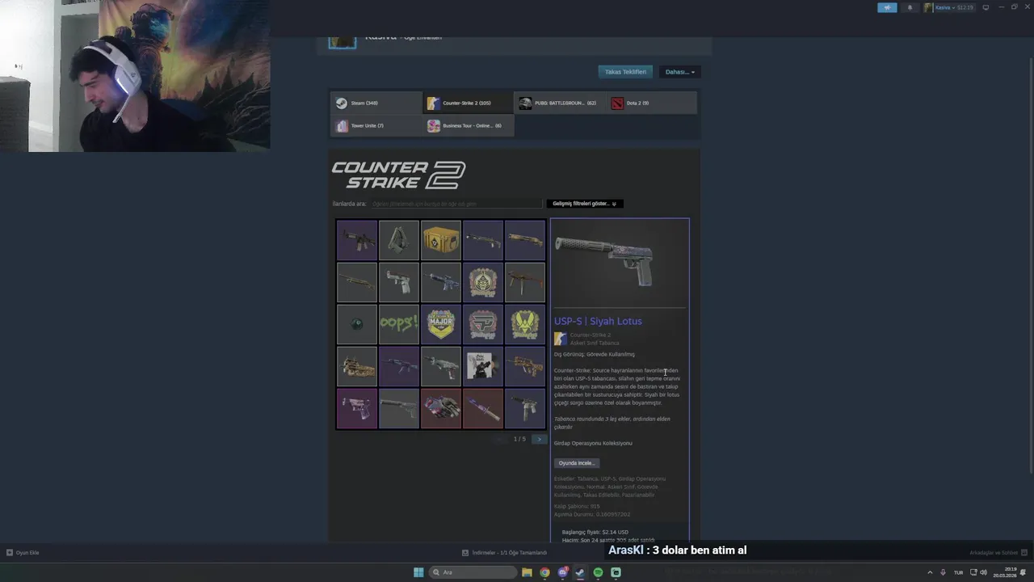This screenshot has height=582, width=1034.
Task: Go to the next inventory page
Action: 539,439
